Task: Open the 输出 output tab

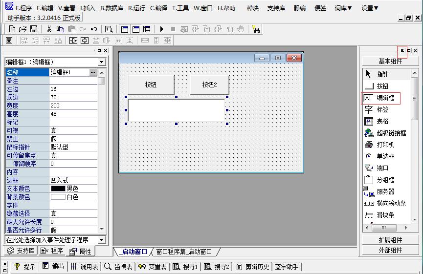Action: [53, 267]
